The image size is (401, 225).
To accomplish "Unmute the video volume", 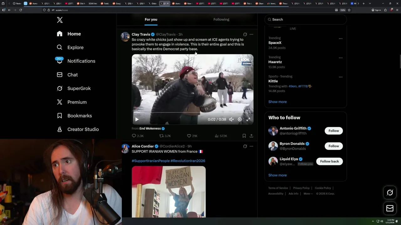I will [x=231, y=119].
